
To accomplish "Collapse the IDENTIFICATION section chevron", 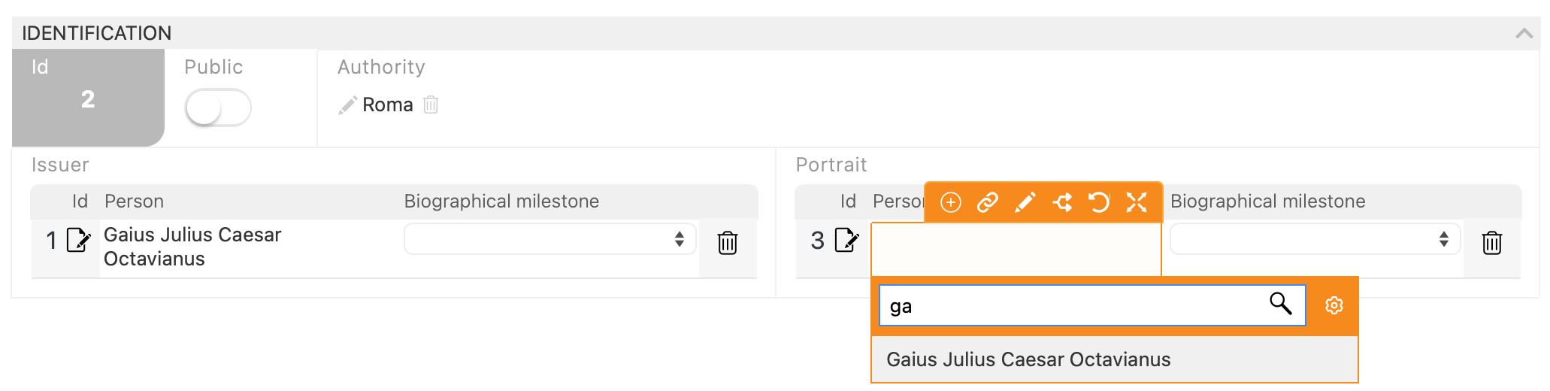I will [x=1524, y=33].
